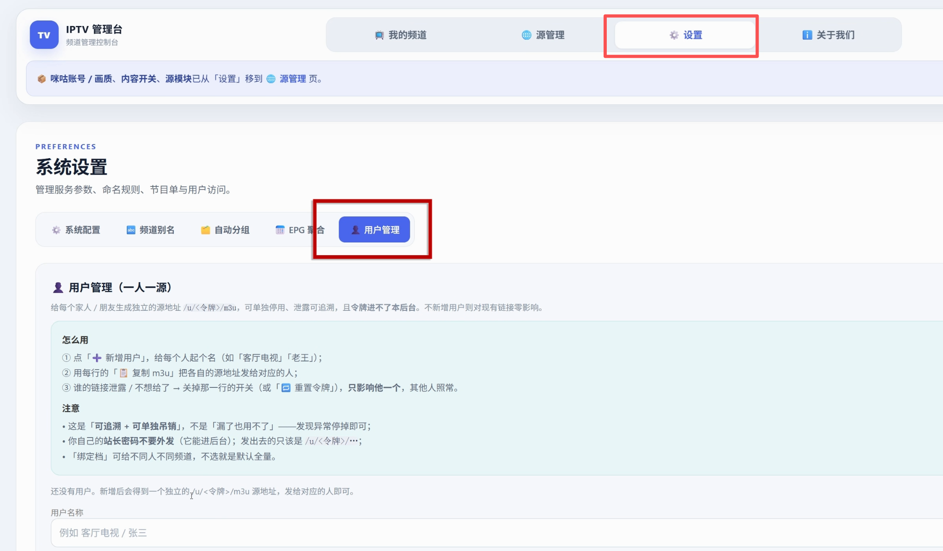Click the abc icon beside 频道别名
This screenshot has width=943, height=551.
pyautogui.click(x=131, y=230)
